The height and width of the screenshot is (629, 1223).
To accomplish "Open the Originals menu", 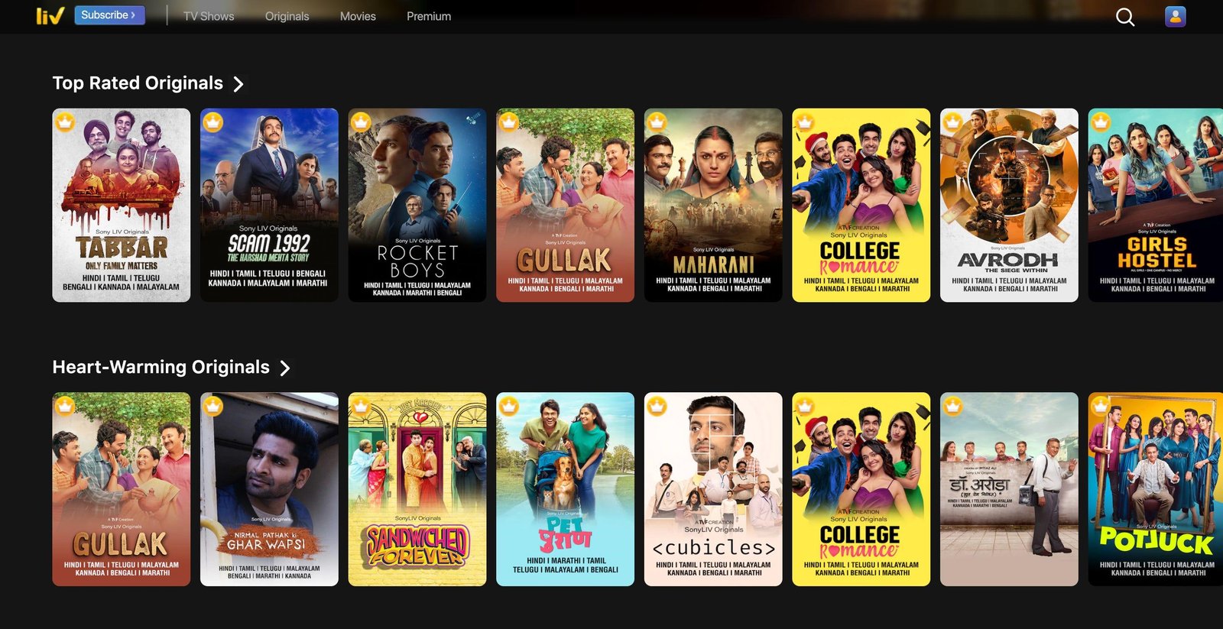I will [x=287, y=16].
